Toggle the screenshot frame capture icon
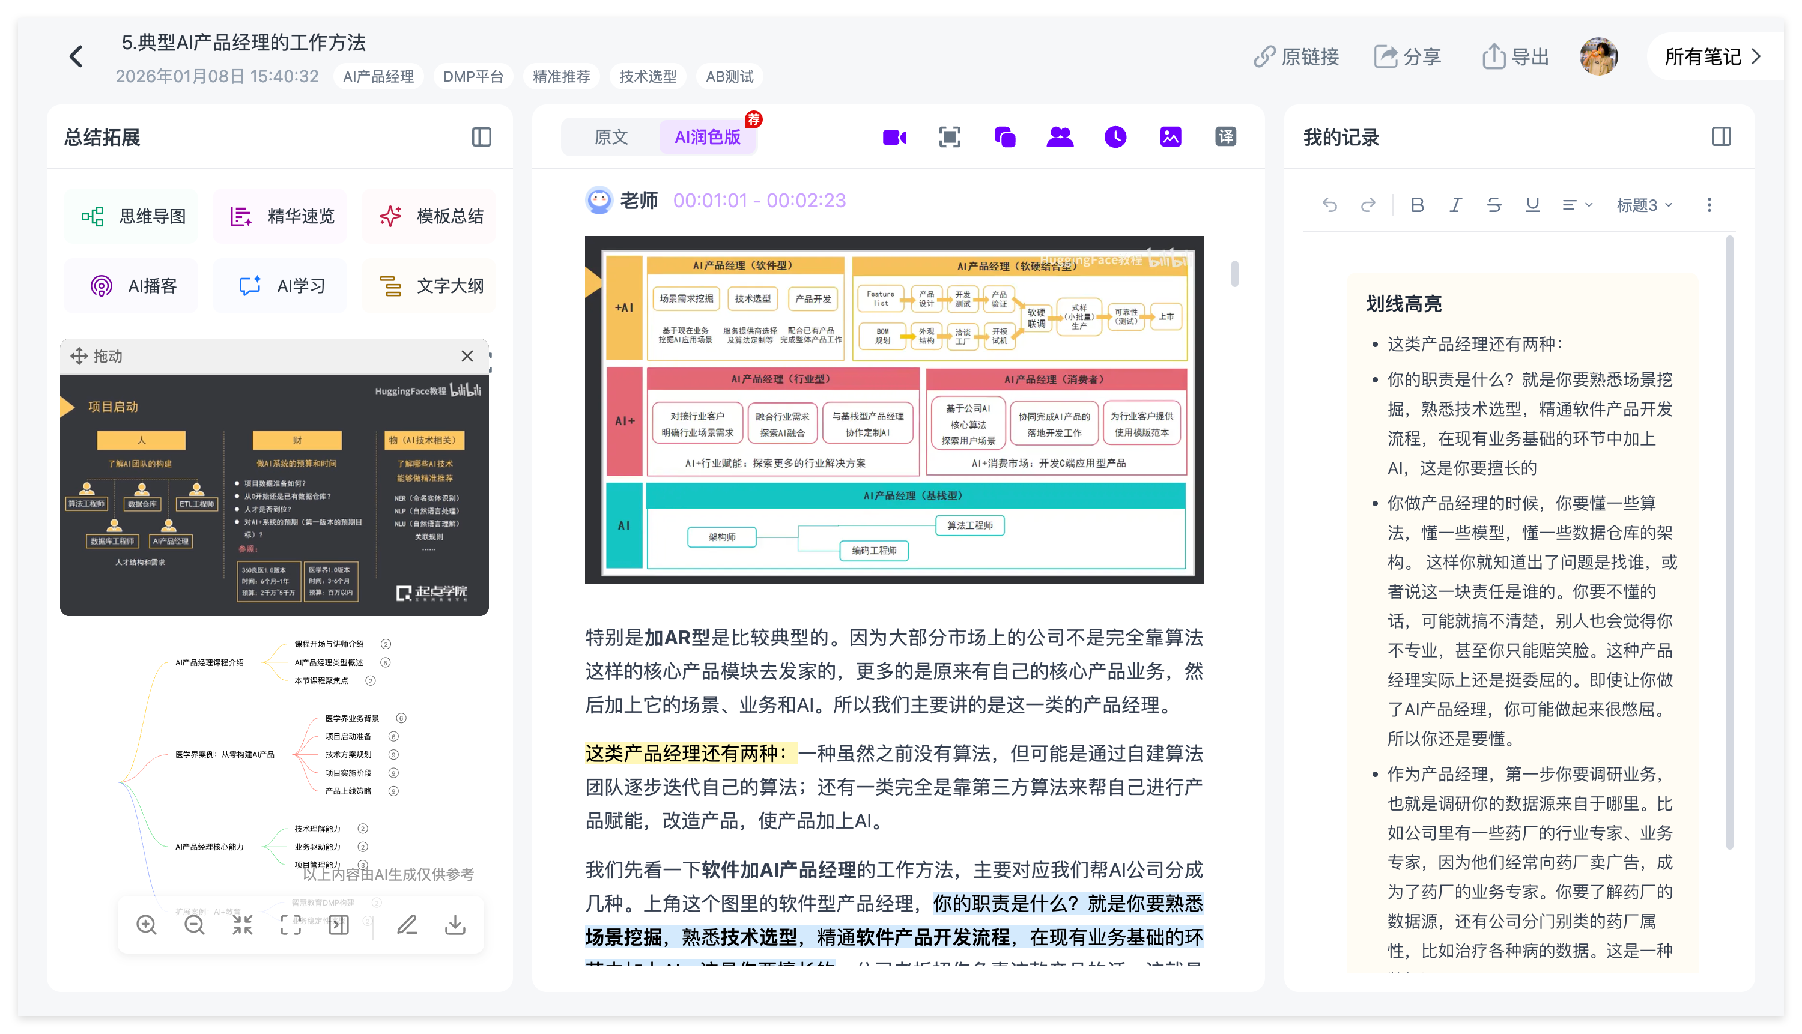This screenshot has width=1802, height=1034. (x=950, y=137)
